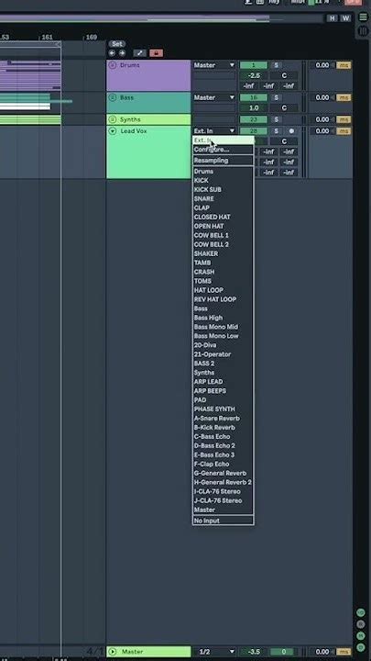This screenshot has width=371, height=661.
Task: Click the W optimize width button
Action: [345, 18]
